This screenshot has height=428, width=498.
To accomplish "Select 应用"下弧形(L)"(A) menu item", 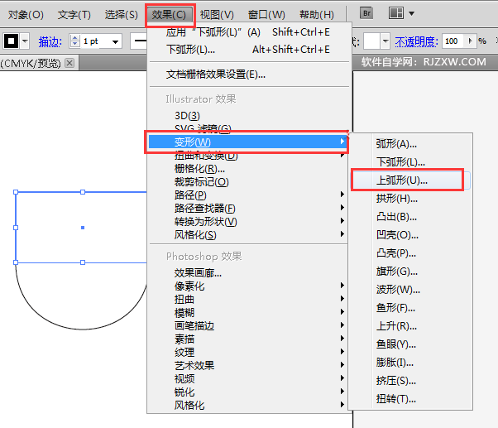I will (x=249, y=32).
